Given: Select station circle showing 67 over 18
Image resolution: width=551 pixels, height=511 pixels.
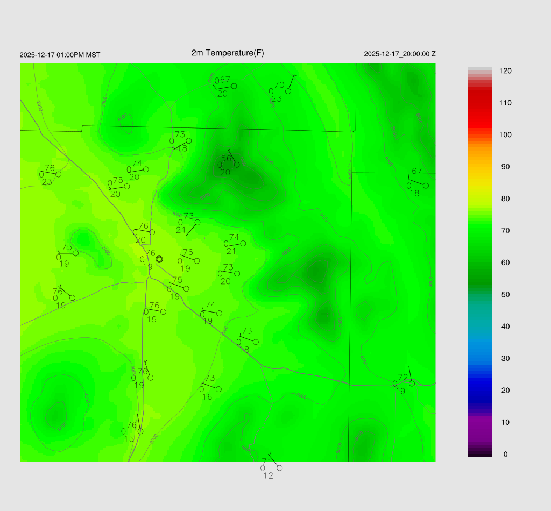Looking at the screenshot, I should (x=426, y=186).
